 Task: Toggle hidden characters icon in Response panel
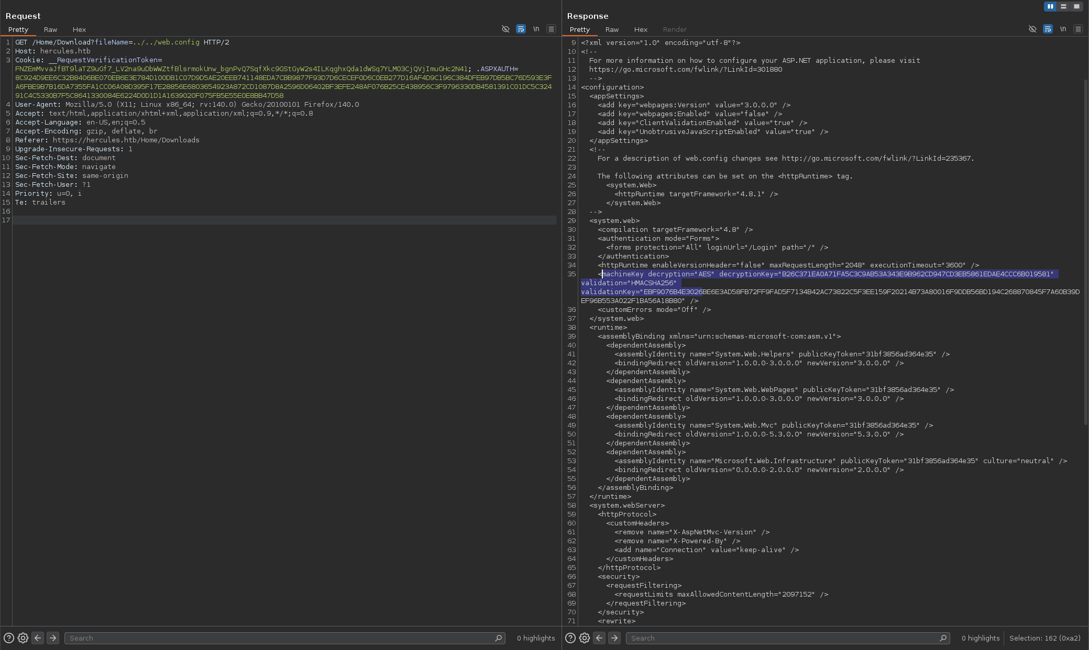click(x=1032, y=29)
